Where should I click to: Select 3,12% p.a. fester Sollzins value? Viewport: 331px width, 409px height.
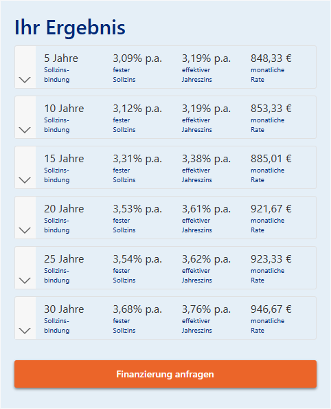(x=137, y=109)
